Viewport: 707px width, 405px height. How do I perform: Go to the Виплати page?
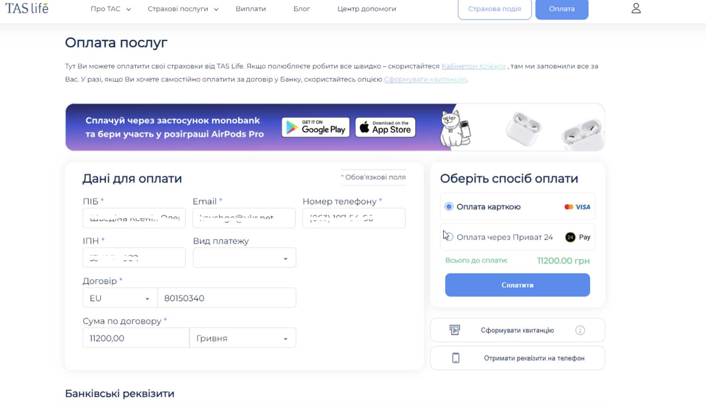251,9
